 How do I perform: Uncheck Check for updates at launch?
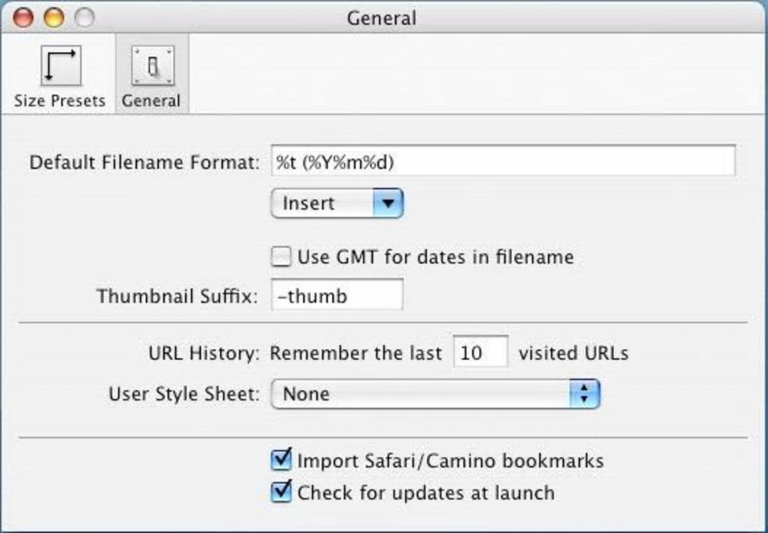point(281,492)
